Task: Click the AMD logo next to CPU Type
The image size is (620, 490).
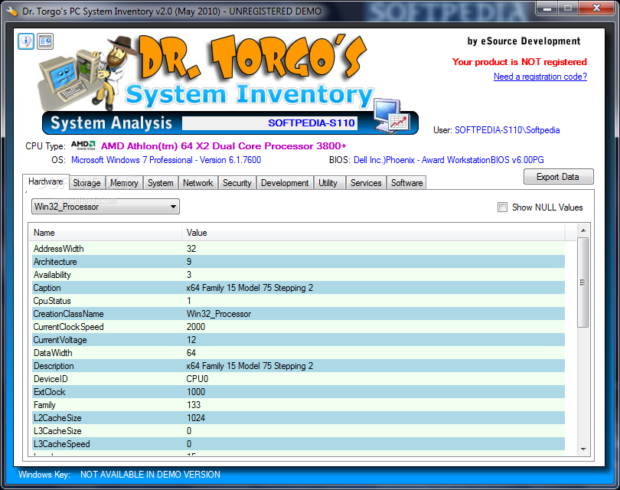Action: coord(83,145)
